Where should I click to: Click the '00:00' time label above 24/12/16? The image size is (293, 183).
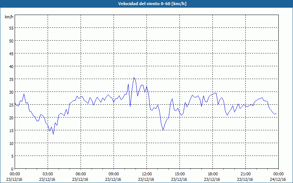point(278,174)
